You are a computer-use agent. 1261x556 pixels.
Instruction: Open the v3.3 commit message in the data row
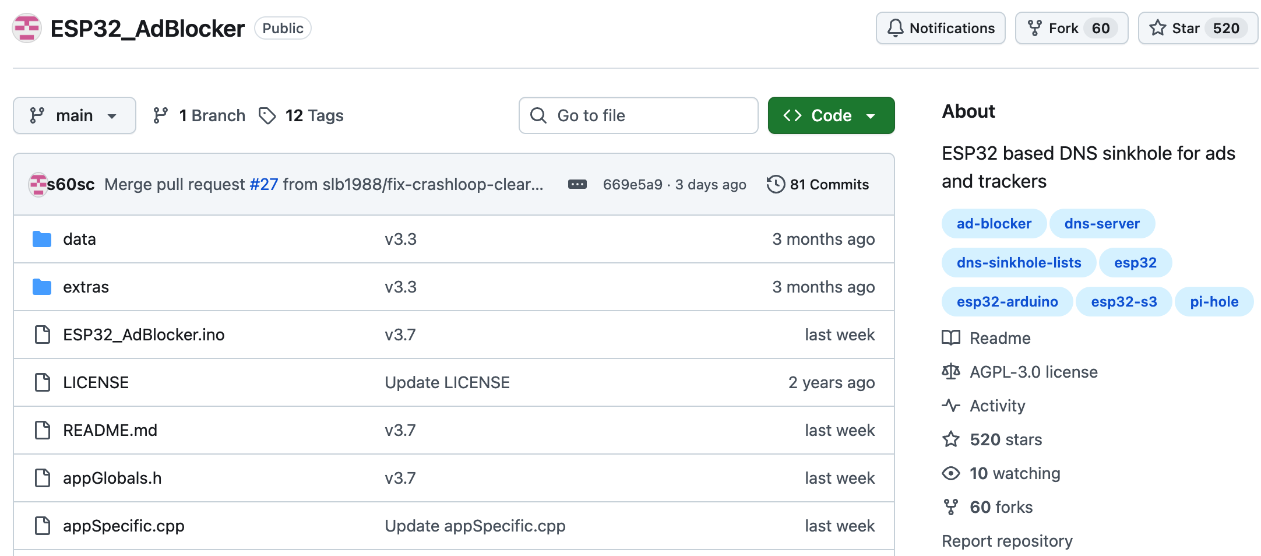coord(400,239)
